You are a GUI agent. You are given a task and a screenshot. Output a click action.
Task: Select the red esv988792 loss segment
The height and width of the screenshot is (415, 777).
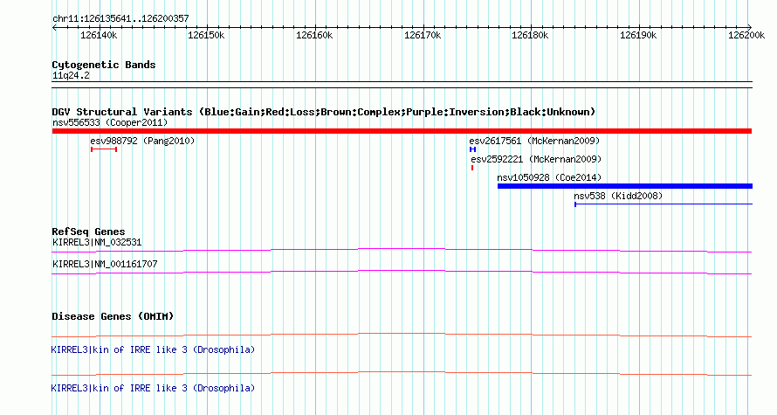click(104, 149)
